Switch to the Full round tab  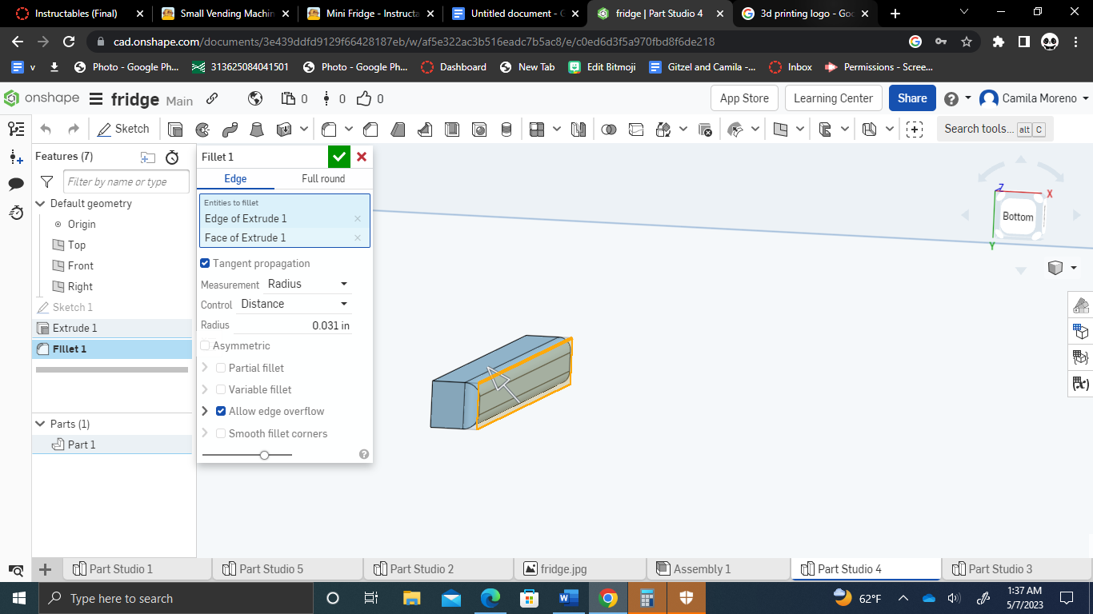tap(323, 178)
